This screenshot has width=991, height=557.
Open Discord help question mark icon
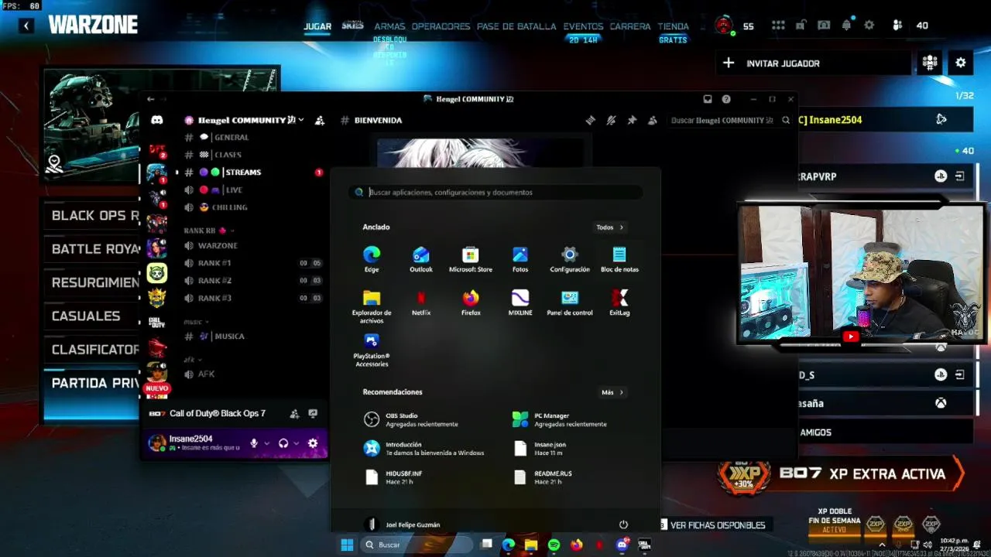pyautogui.click(x=726, y=99)
